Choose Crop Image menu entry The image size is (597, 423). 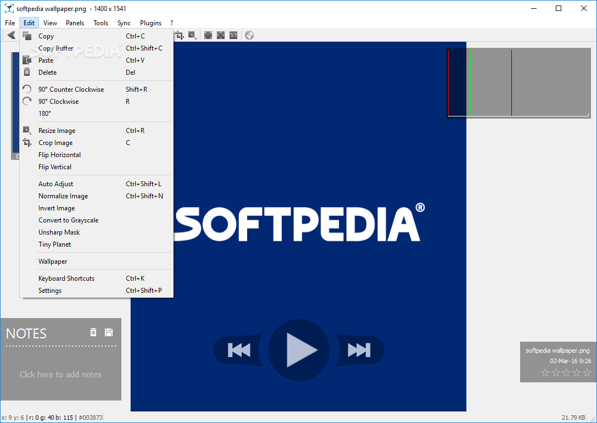coord(97,143)
